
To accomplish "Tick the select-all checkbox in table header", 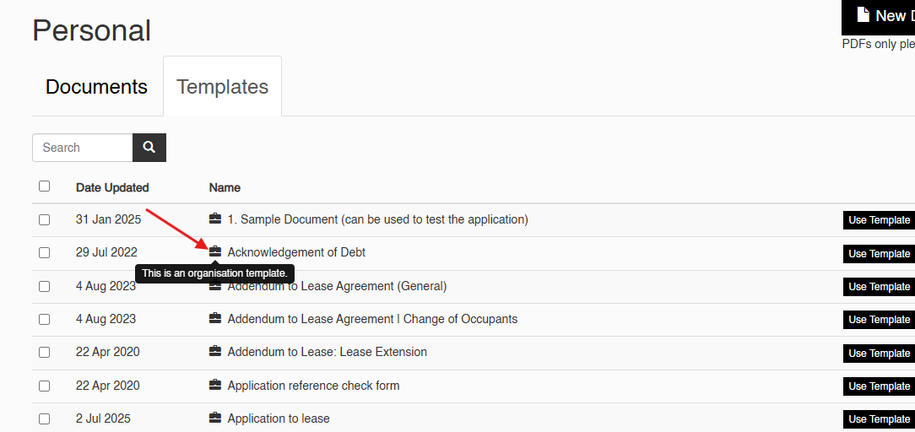I will [45, 186].
